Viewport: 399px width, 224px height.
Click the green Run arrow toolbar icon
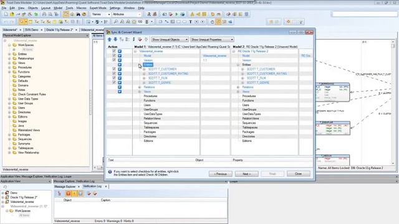(176, 14)
